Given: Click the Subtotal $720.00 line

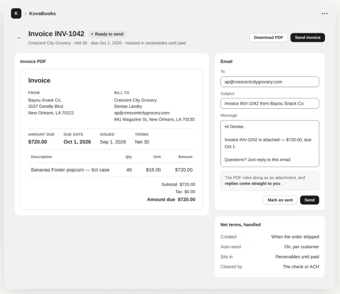Looking at the screenshot, I should (178, 185).
